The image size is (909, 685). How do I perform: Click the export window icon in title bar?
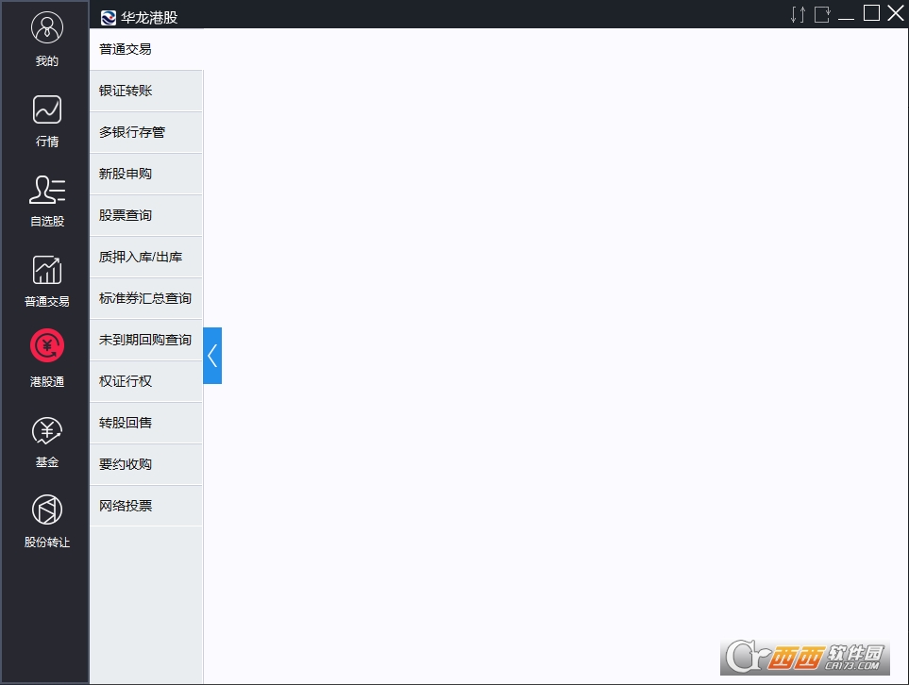coord(822,14)
